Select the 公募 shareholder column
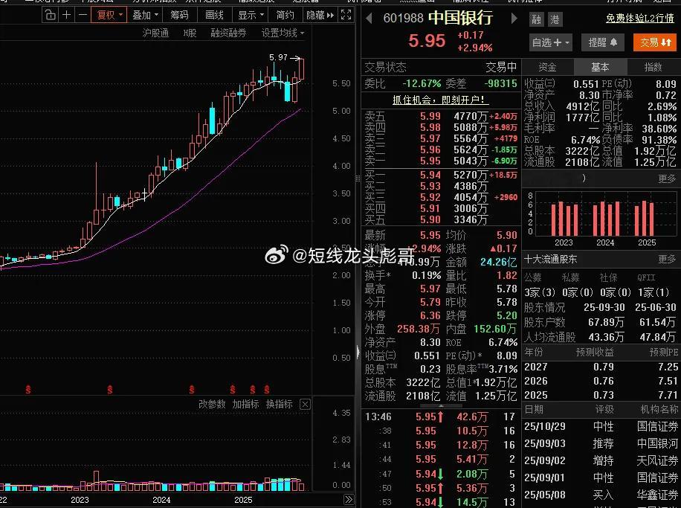The width and height of the screenshot is (681, 508). pyautogui.click(x=533, y=277)
